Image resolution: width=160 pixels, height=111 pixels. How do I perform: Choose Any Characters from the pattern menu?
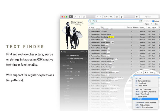[x=145, y=89]
